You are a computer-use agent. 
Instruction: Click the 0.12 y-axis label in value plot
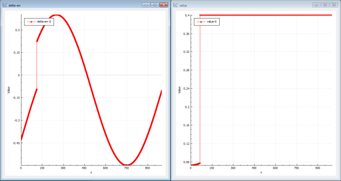click(x=187, y=143)
